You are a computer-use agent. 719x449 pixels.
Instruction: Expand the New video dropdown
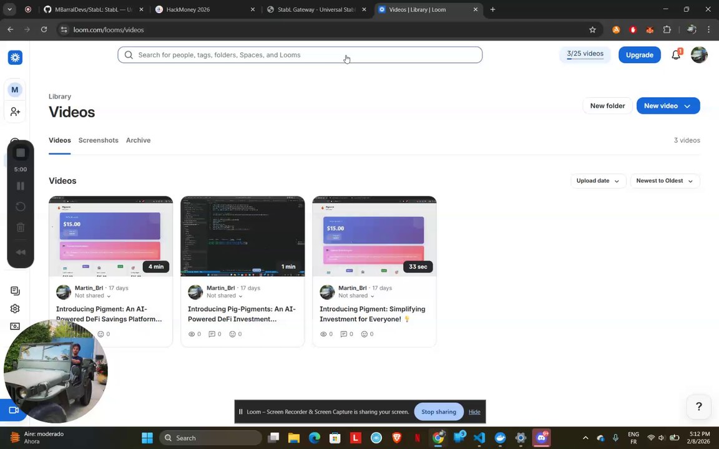coord(687,106)
